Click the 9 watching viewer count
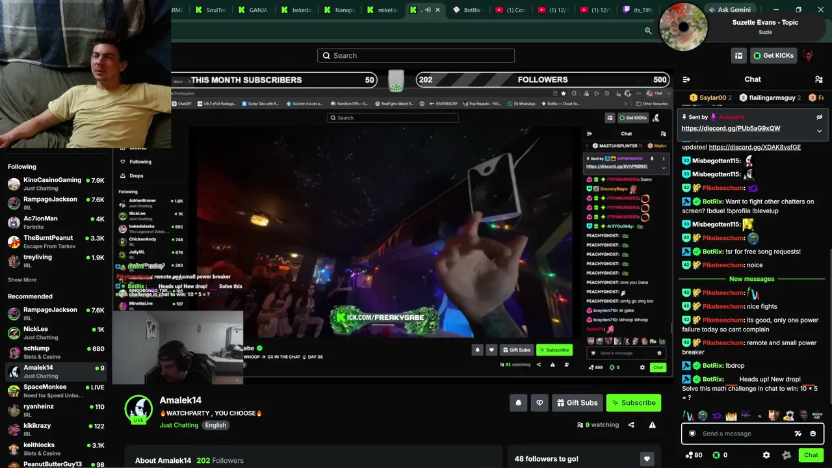Screen dimensions: 832x468 (x=598, y=425)
